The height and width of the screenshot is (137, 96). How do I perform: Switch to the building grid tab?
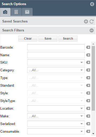tap(16, 12)
